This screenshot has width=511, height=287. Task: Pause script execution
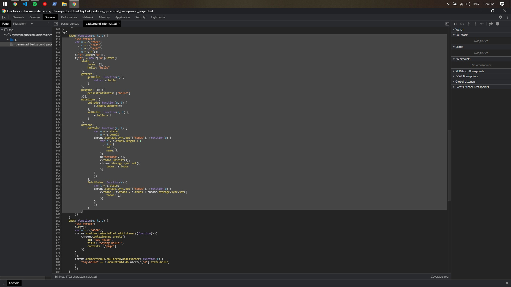point(455,24)
